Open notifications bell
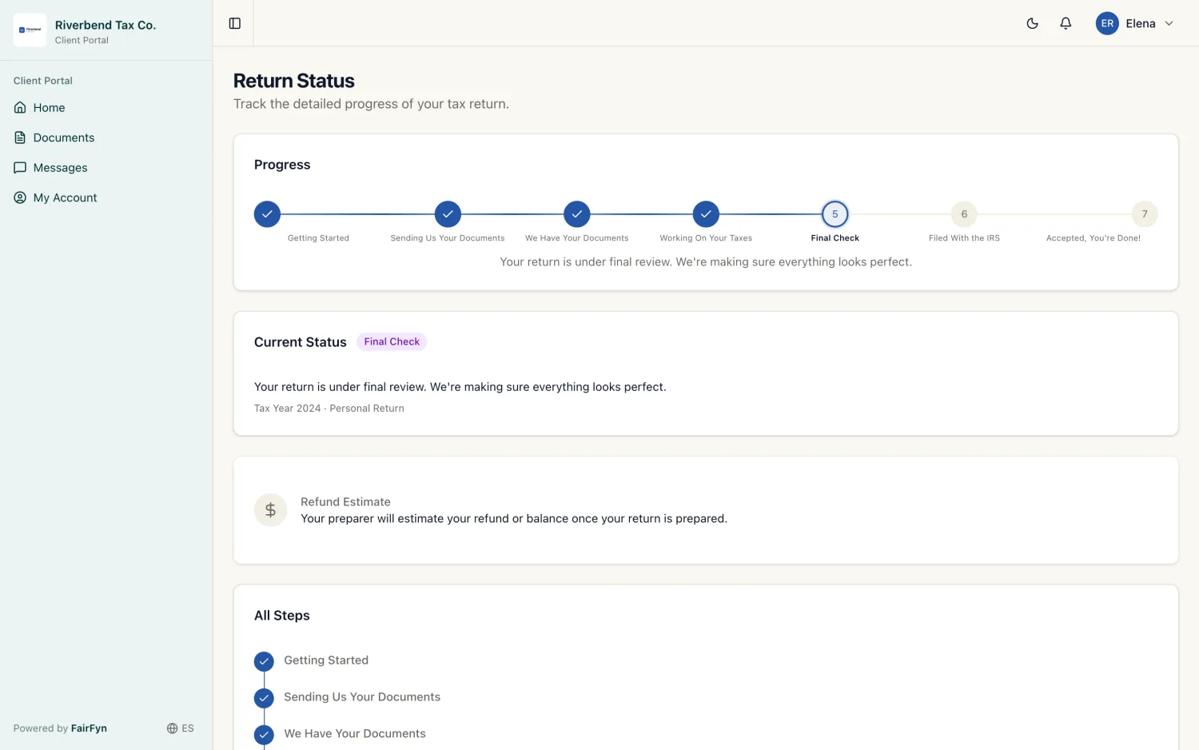1199x750 pixels. coord(1066,23)
